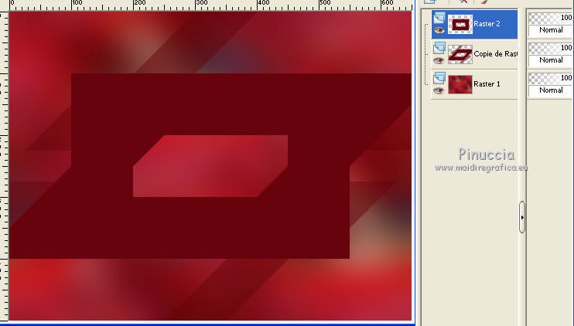
Task: Click the layer type icon on Copie de Raster
Action: click(x=439, y=48)
